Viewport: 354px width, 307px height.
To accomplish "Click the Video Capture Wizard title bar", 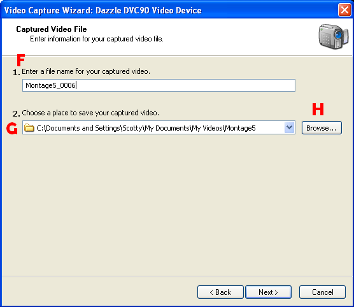I will pos(169,10).
